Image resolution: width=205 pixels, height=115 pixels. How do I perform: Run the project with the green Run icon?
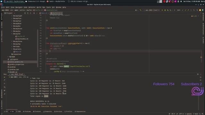click(162, 10)
